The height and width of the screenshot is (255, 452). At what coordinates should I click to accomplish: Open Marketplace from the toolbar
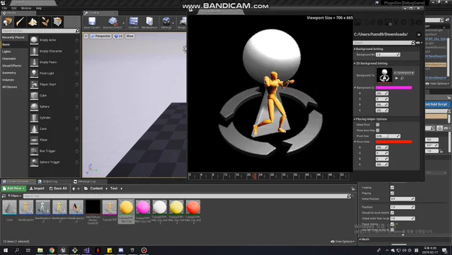point(150,23)
